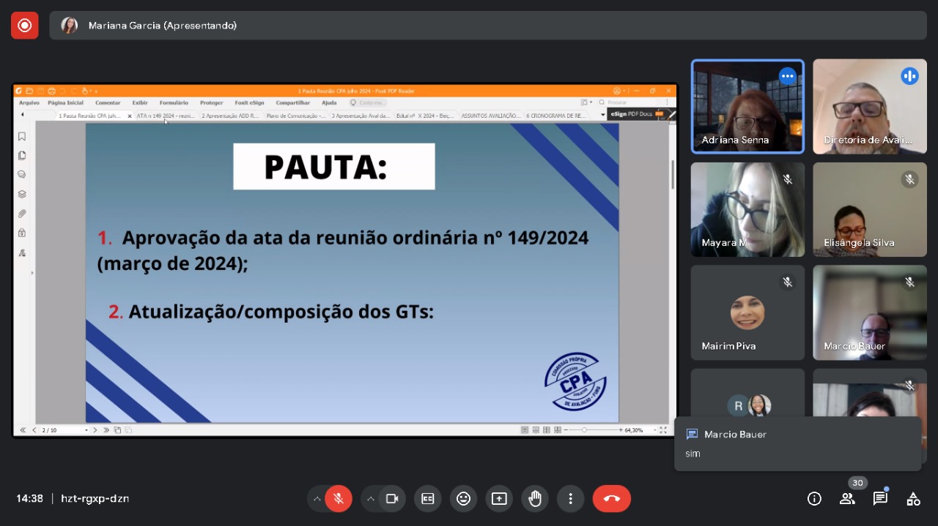
Task: Open more options three-dot menu
Action: (x=570, y=498)
